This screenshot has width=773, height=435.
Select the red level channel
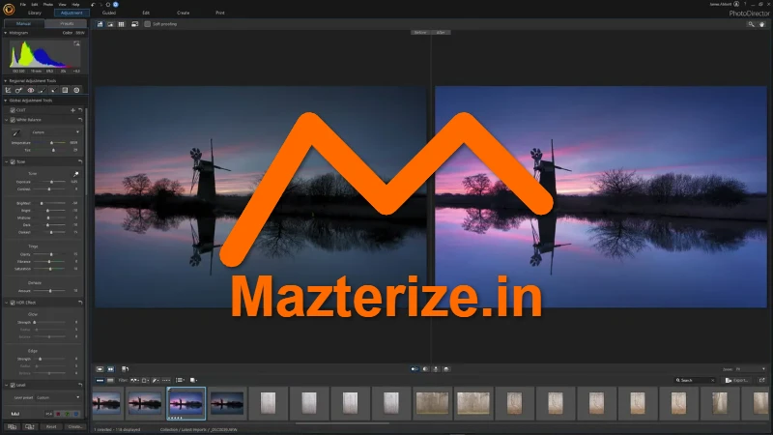[58, 414]
